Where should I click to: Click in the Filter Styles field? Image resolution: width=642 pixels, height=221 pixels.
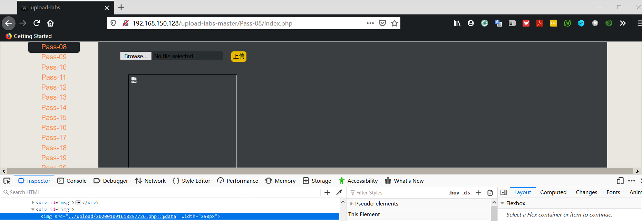(397, 193)
